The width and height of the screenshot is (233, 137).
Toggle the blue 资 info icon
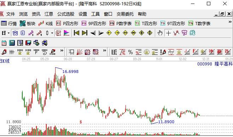coord(15,33)
